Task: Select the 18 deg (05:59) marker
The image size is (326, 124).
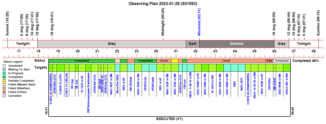Action: 274,24
